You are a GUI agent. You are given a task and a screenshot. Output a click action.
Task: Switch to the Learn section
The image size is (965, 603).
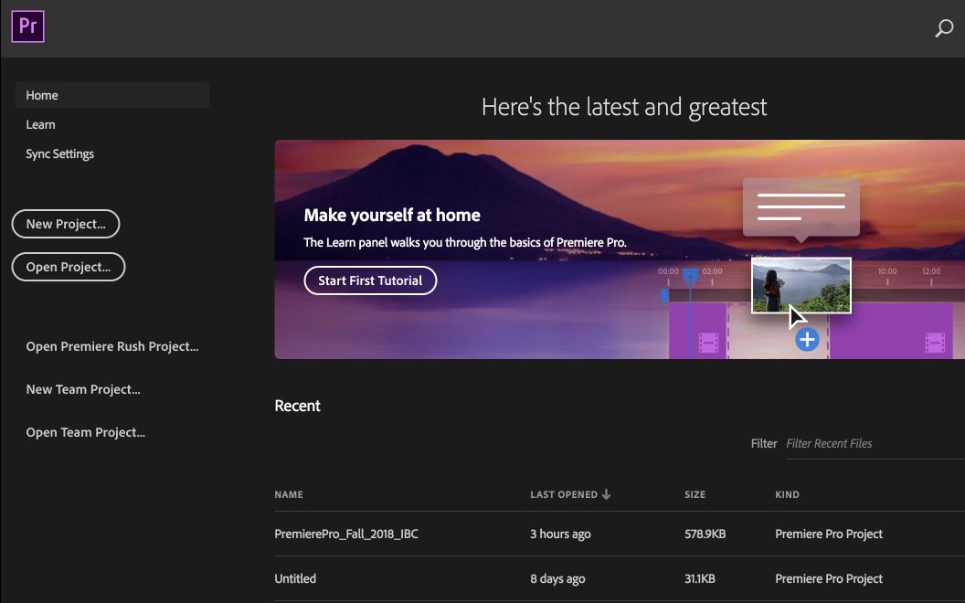coord(40,124)
